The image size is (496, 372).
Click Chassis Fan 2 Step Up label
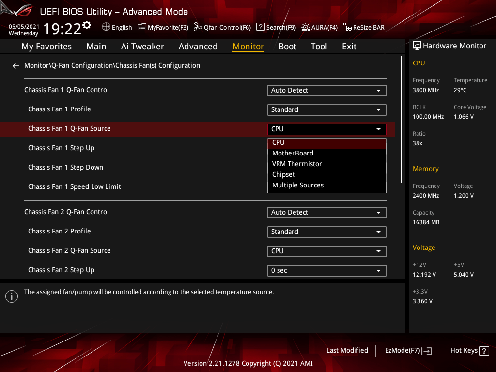click(62, 270)
